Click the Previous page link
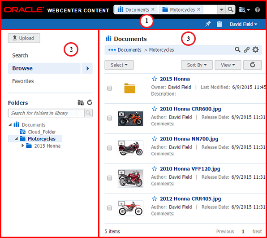This screenshot has height=238, width=267. pos(225,231)
